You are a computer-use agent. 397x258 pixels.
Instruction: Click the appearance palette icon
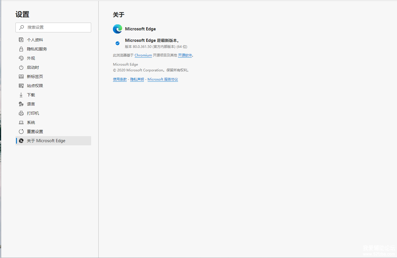(21, 58)
